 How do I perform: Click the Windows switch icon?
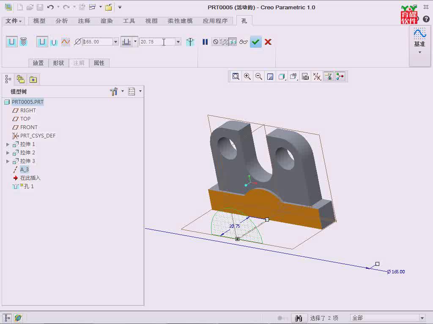(x=92, y=7)
